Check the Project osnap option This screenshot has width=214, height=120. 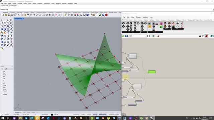(1, 91)
